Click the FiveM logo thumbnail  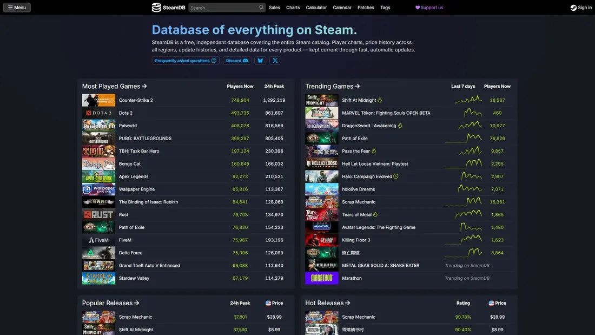(x=98, y=240)
